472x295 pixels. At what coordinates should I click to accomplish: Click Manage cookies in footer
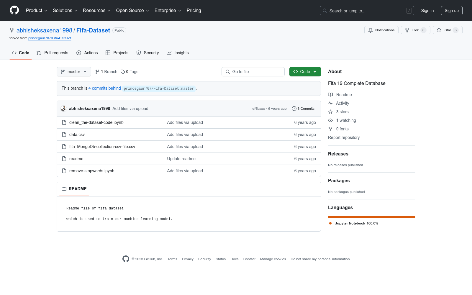click(273, 259)
